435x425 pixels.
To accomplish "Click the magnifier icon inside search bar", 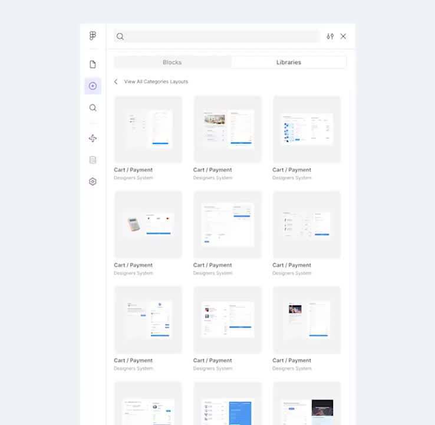I will [120, 37].
